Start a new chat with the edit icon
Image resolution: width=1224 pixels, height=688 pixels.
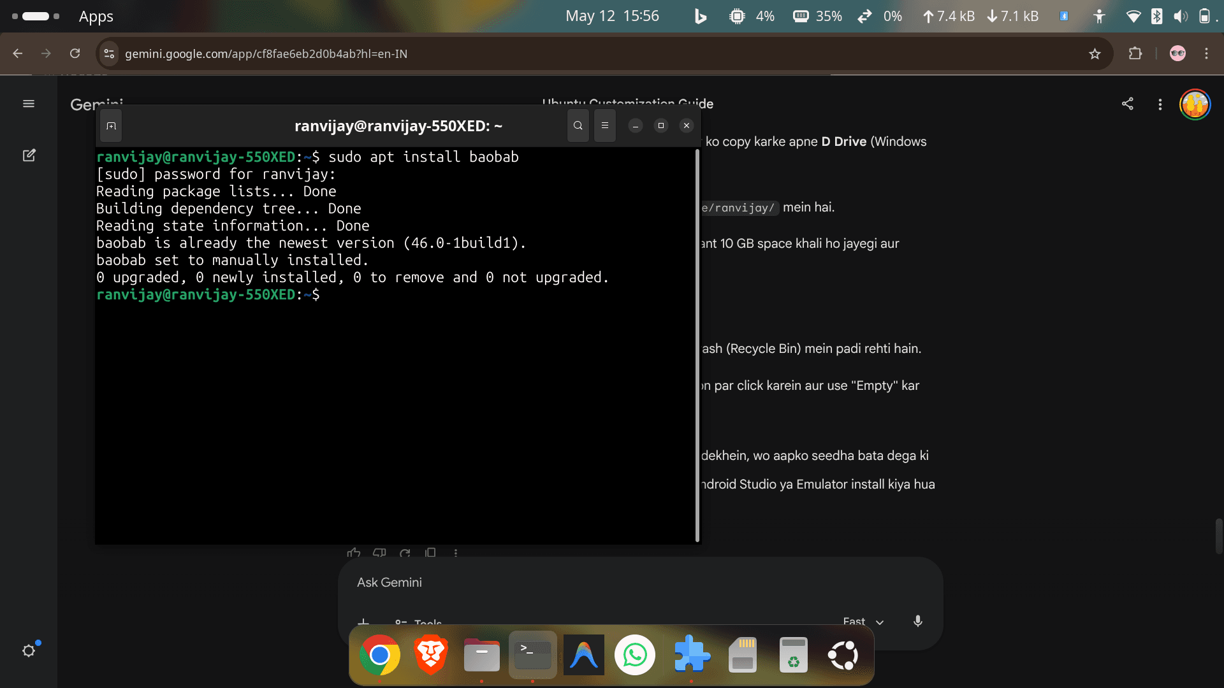point(29,155)
